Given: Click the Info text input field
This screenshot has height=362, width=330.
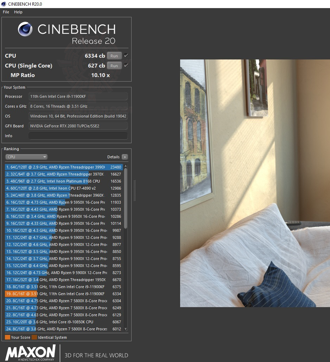Looking at the screenshot, I should click(x=78, y=136).
